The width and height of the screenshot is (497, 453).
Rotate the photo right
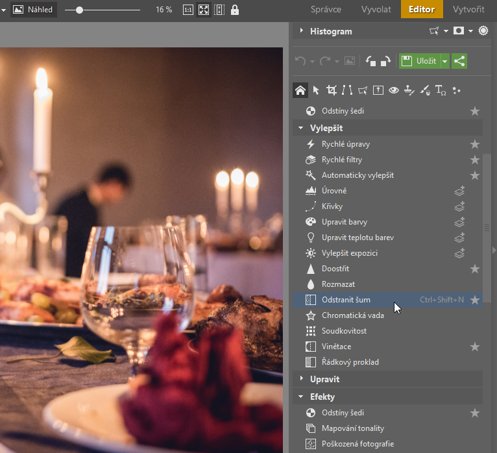click(x=385, y=61)
